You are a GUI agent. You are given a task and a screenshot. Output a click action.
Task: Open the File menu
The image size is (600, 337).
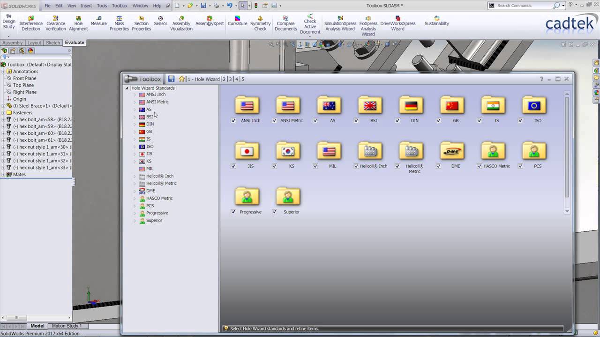point(47,6)
